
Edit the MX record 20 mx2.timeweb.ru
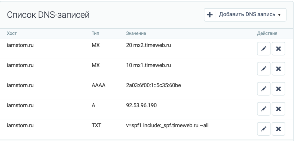[264, 49]
